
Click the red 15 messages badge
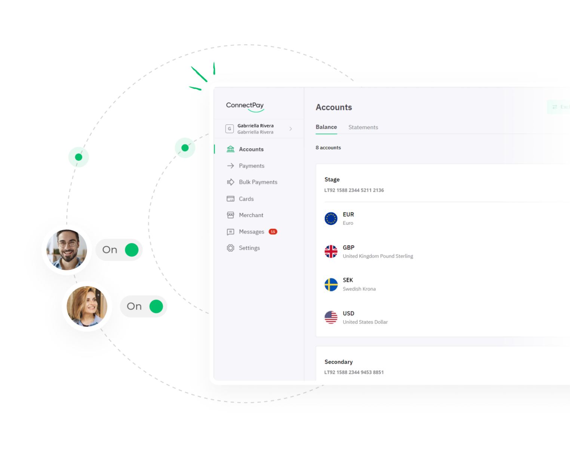point(273,232)
